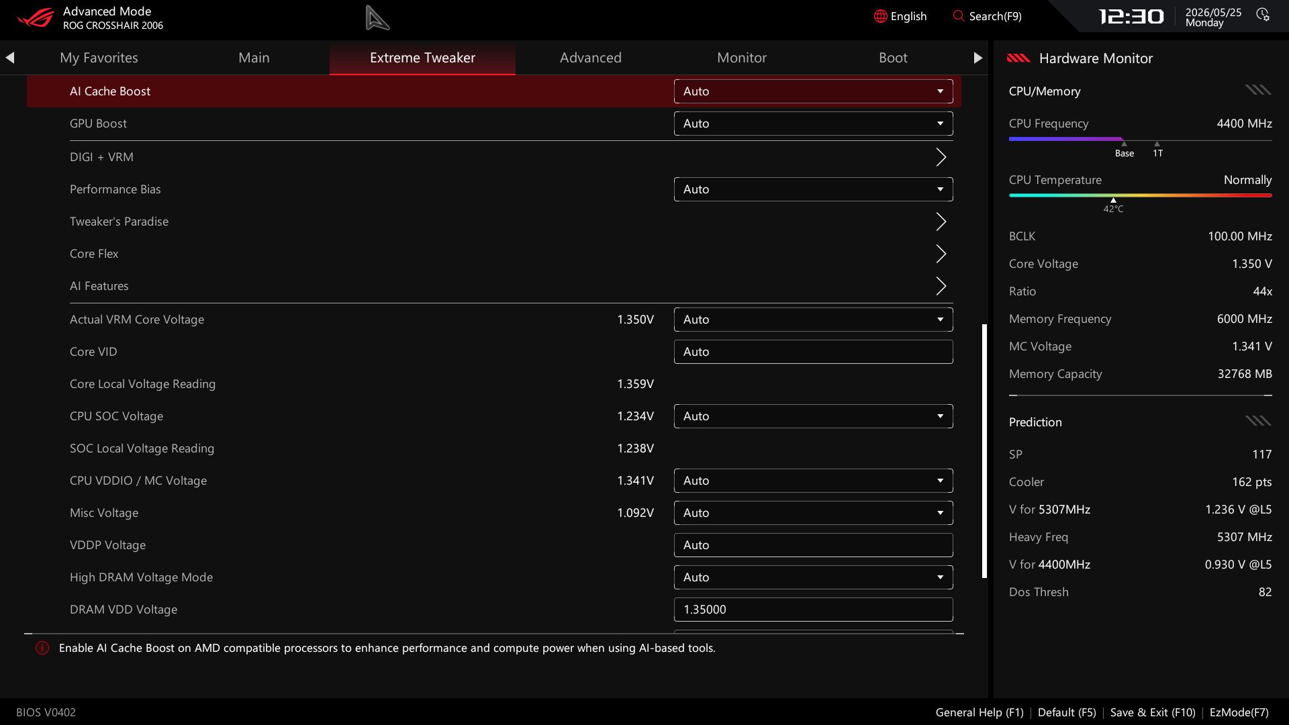This screenshot has height=725, width=1289.
Task: Click the SOC Local Voltage Reading 1.238V value
Action: point(635,448)
